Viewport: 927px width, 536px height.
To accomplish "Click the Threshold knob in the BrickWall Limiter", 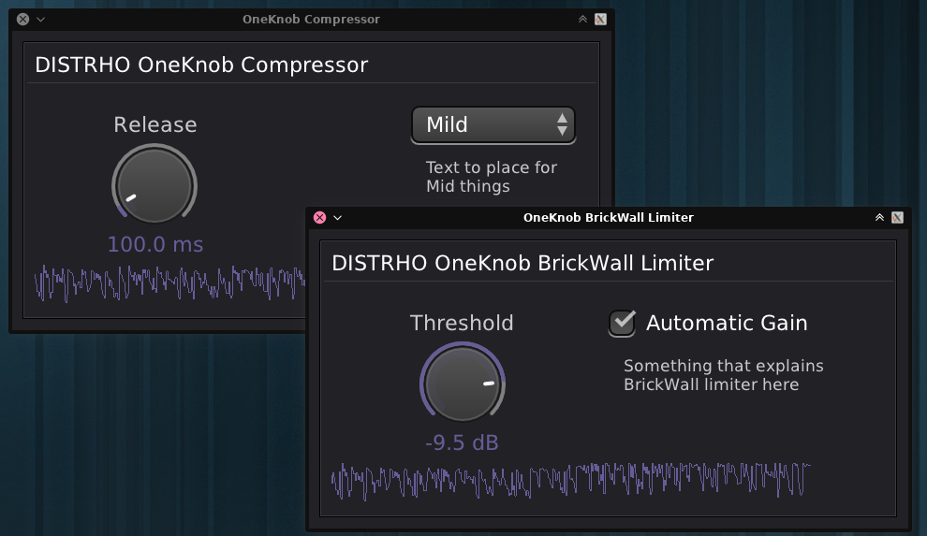I will pos(463,383).
